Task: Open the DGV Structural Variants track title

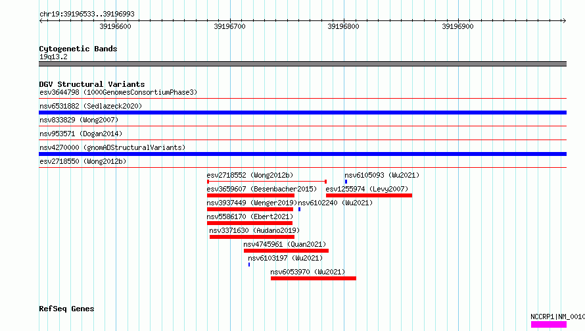Action: point(92,84)
